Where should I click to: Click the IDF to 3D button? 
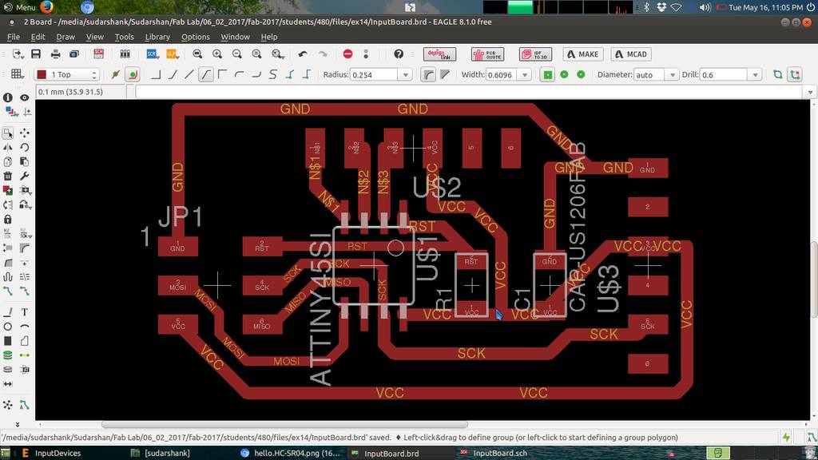tap(535, 54)
